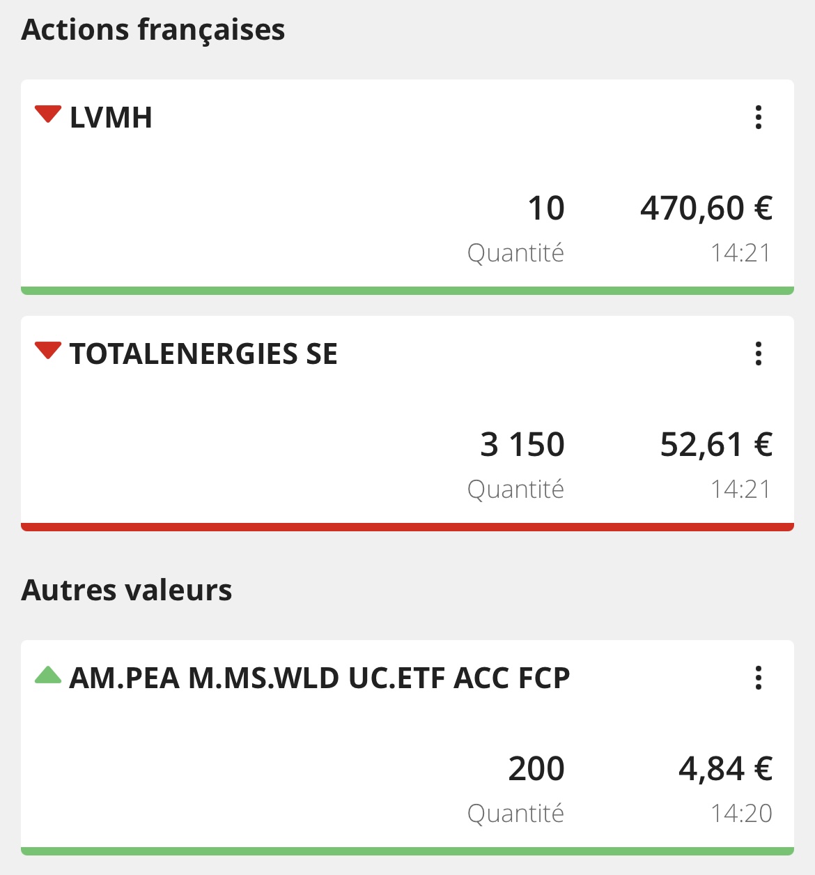Click the Autres valeurs section heading
815x875 pixels.
[x=127, y=591]
